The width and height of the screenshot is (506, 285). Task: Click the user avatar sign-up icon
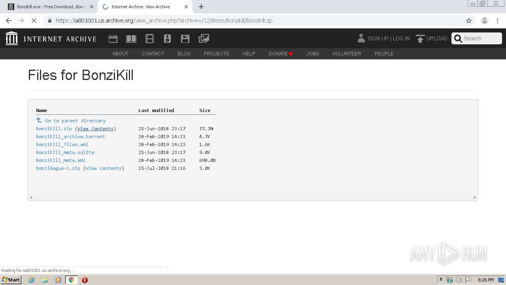pyautogui.click(x=361, y=38)
